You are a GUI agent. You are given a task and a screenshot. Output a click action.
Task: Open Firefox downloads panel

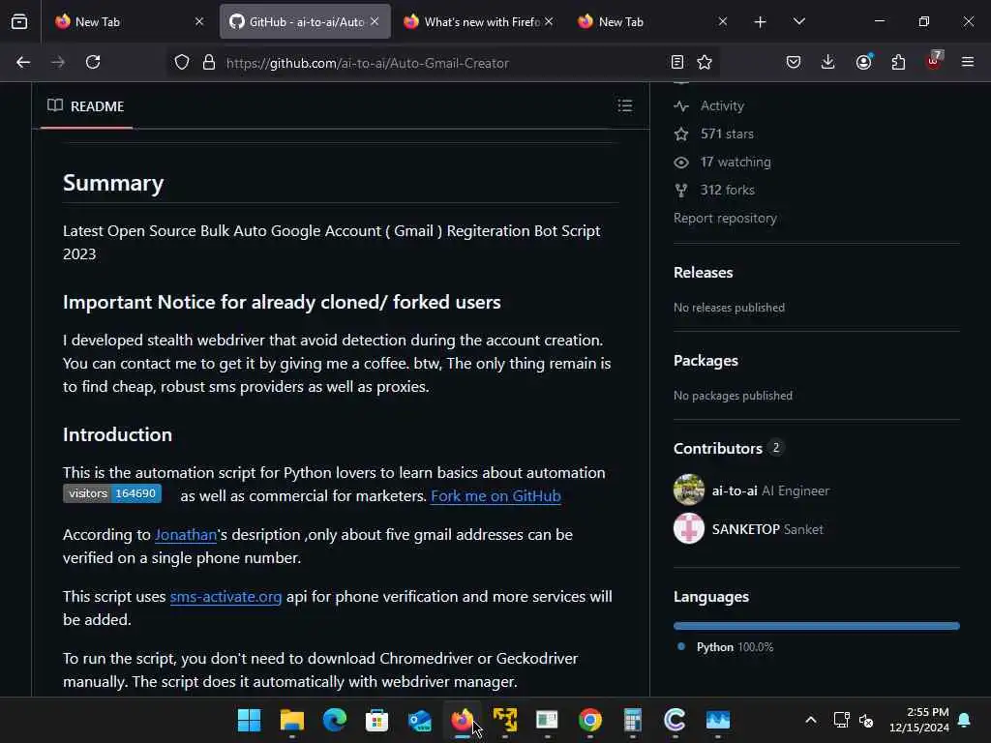[828, 62]
